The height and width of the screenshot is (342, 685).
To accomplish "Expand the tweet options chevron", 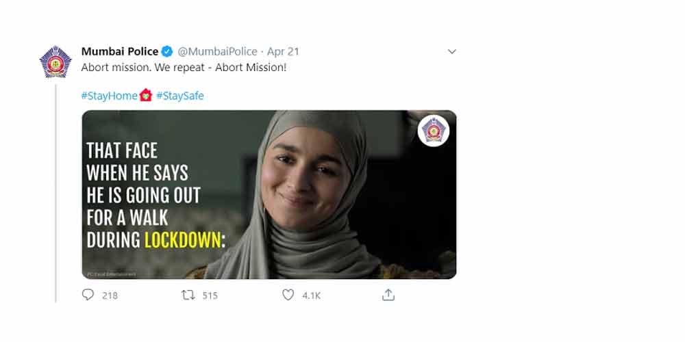I will 451,51.
